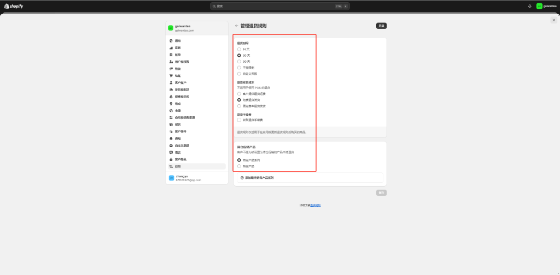Image resolution: width=560 pixels, height=275 pixels.
Task: Click the 开启 button at top right
Action: (x=381, y=26)
